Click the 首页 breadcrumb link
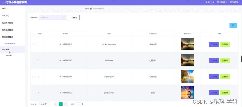This screenshot has width=242, height=107. [x=87, y=9]
